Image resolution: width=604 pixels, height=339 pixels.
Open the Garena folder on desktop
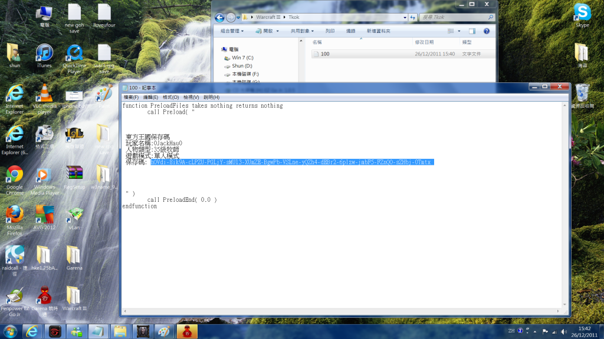tap(74, 258)
